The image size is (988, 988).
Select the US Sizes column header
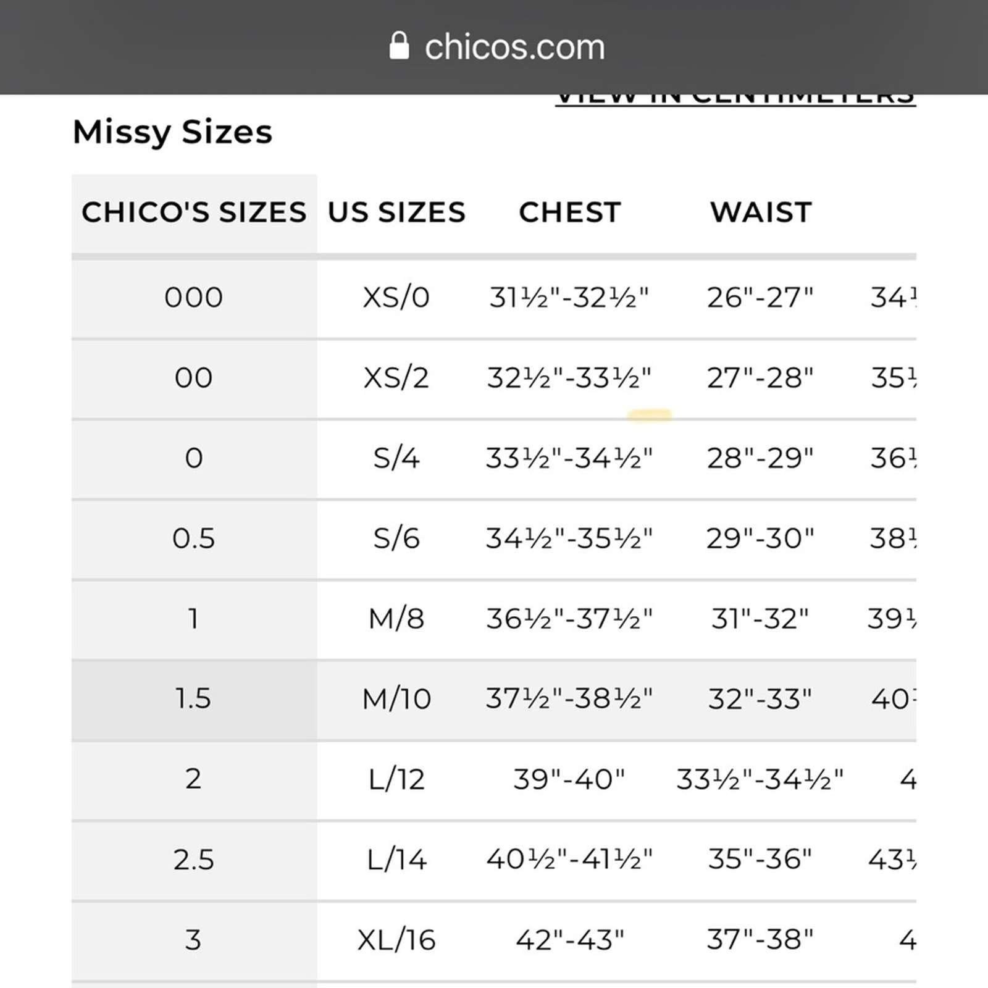[396, 212]
